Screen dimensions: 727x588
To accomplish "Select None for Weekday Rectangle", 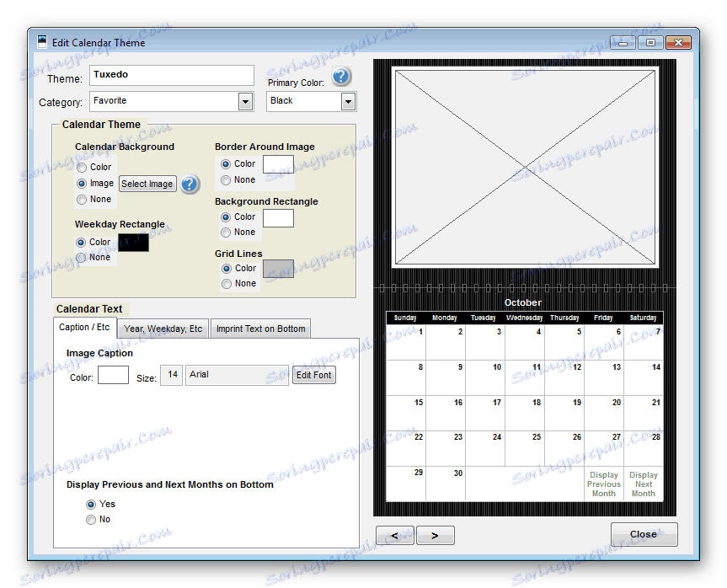I will point(81,258).
